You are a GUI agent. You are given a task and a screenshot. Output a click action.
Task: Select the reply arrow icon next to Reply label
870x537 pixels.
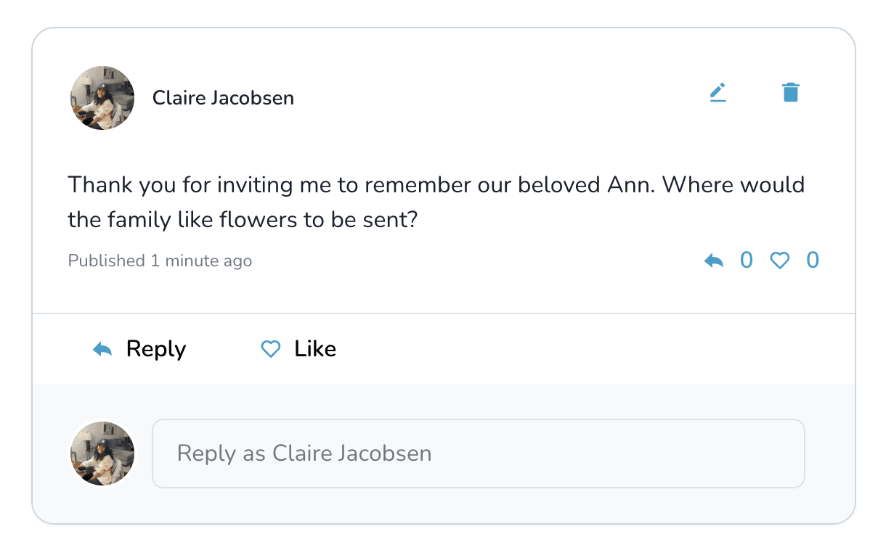[102, 348]
